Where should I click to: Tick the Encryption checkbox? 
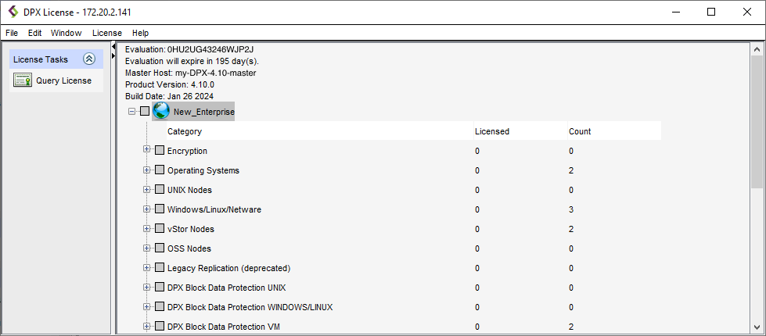160,151
